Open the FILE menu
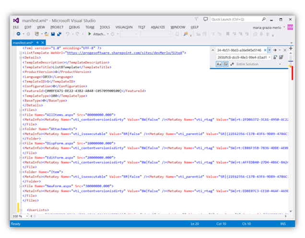Screen dimensions: 305x238 coord(16,27)
